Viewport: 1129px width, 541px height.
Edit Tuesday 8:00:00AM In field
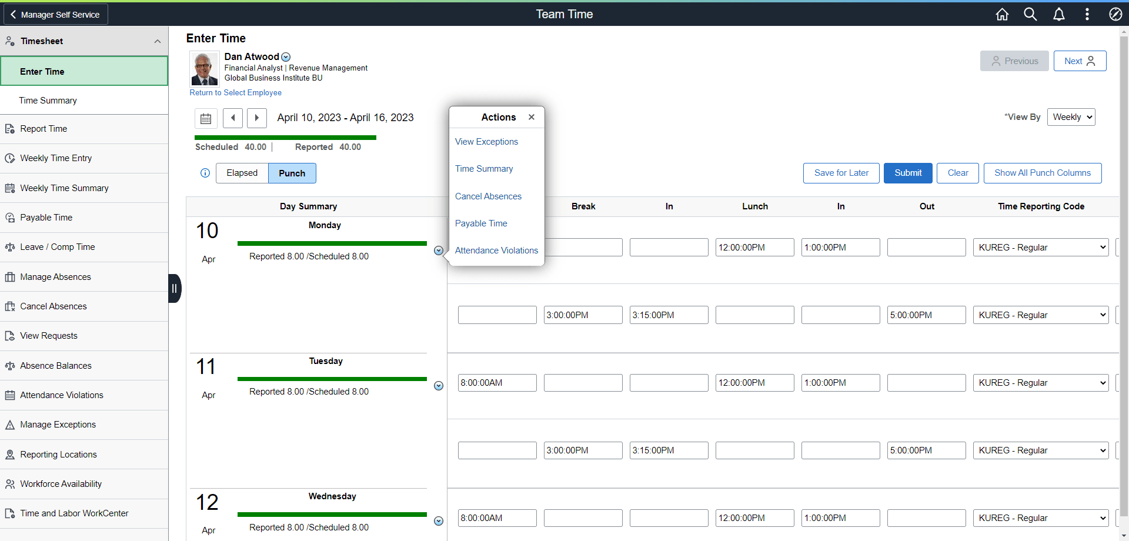point(497,383)
